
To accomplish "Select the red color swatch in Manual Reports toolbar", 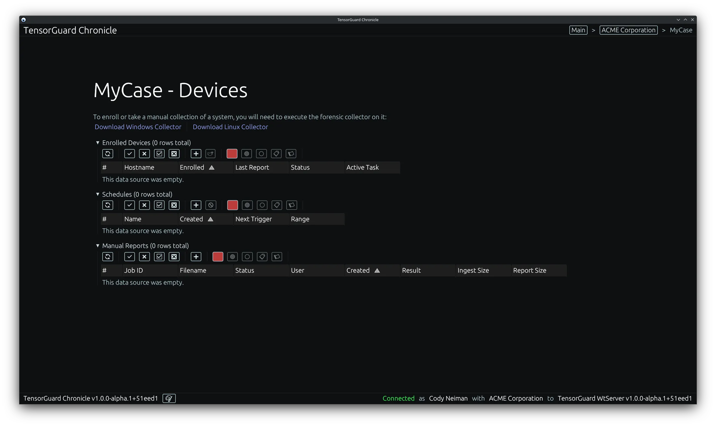I will 218,256.
